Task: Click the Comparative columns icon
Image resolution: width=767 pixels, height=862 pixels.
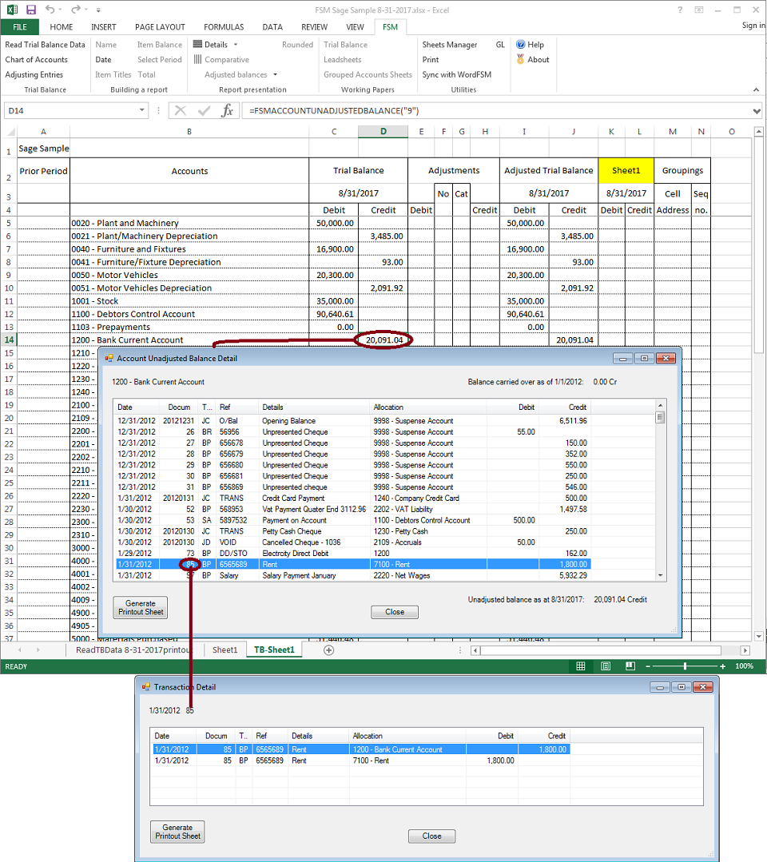Action: pyautogui.click(x=198, y=59)
